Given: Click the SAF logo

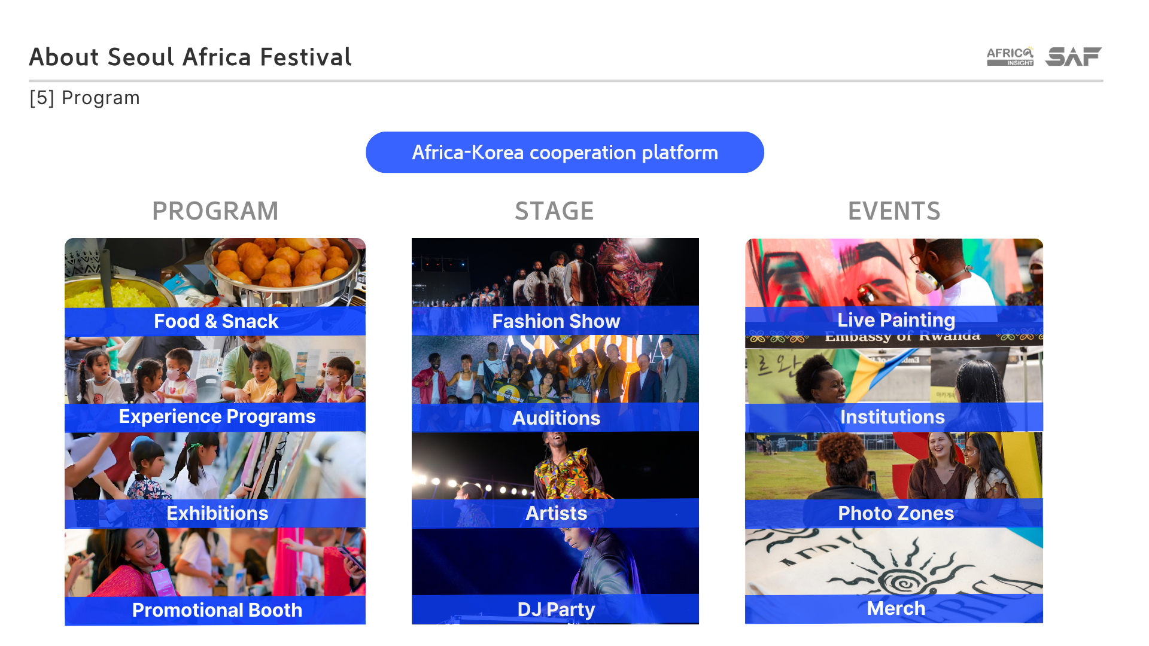Looking at the screenshot, I should point(1073,56).
